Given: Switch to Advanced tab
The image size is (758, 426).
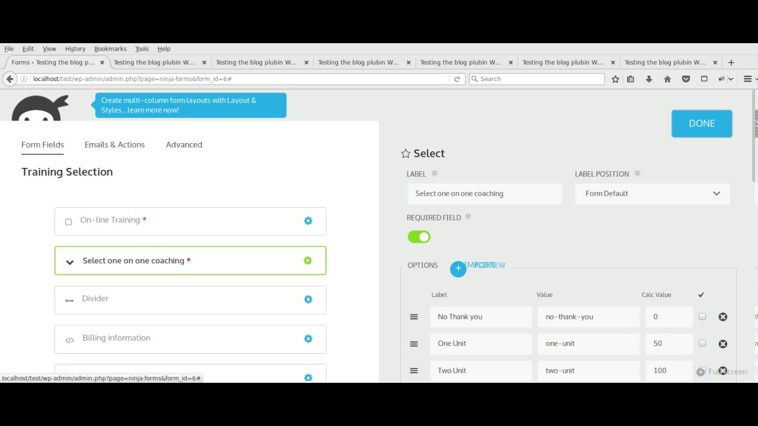Looking at the screenshot, I should (184, 144).
